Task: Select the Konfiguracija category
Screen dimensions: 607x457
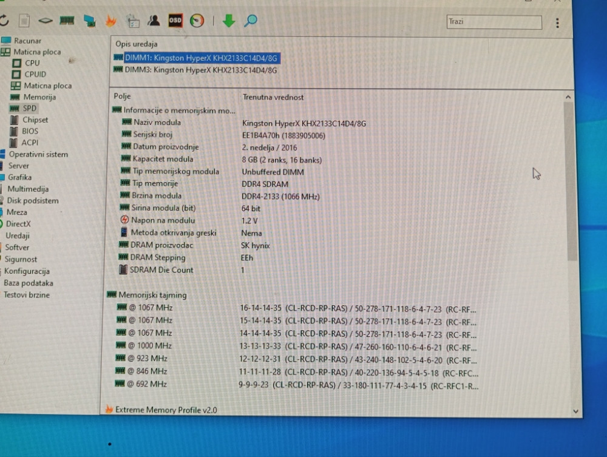Action: tap(25, 271)
